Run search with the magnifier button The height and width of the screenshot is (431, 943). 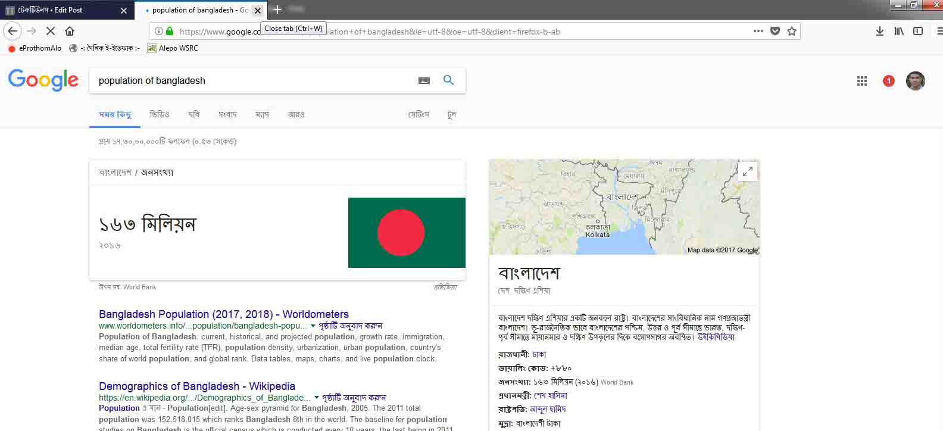click(448, 80)
